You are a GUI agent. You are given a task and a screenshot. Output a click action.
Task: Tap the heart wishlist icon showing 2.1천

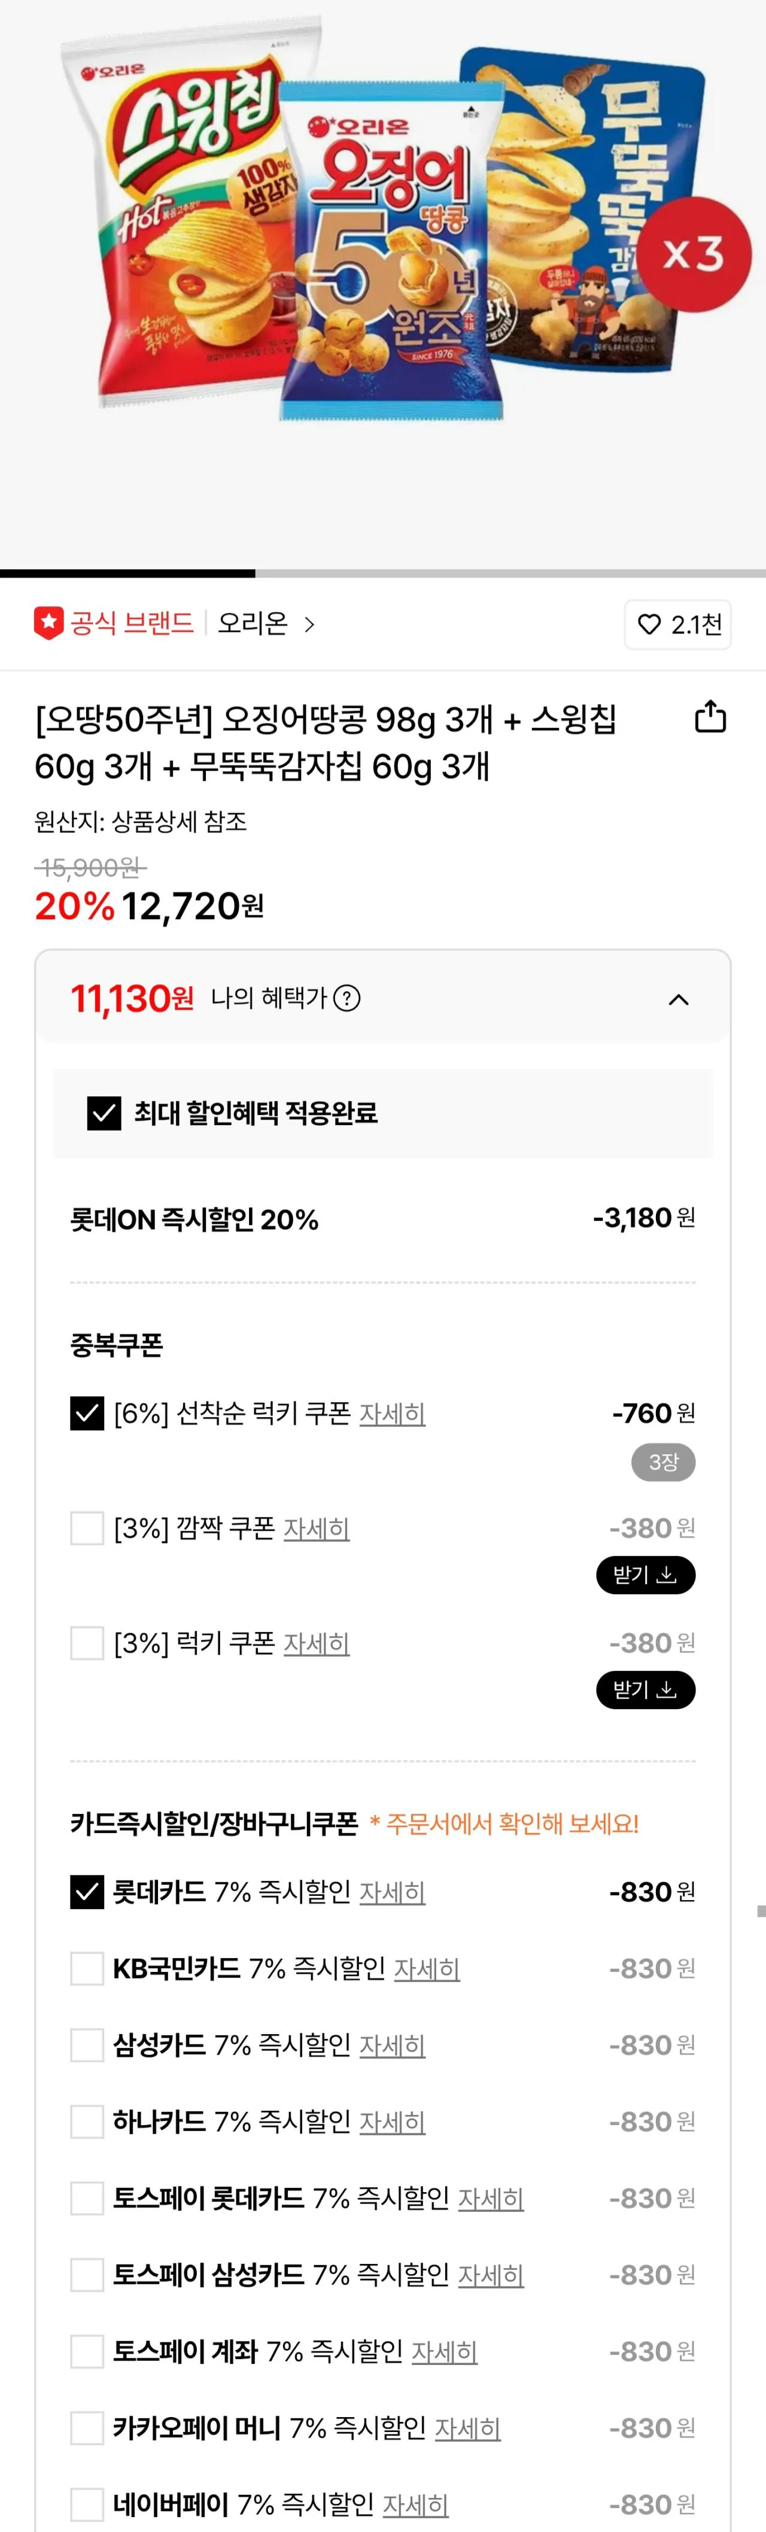[x=649, y=624]
